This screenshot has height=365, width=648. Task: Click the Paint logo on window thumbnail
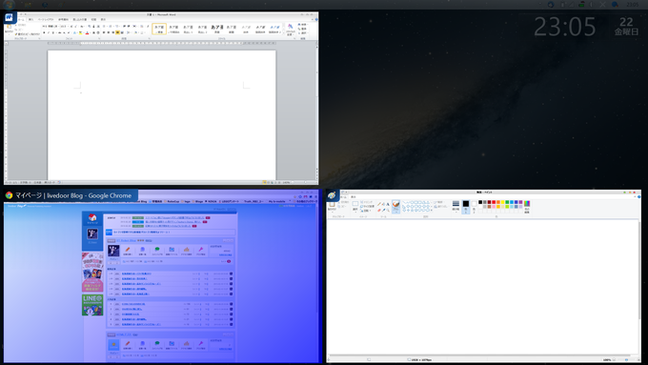coord(332,195)
